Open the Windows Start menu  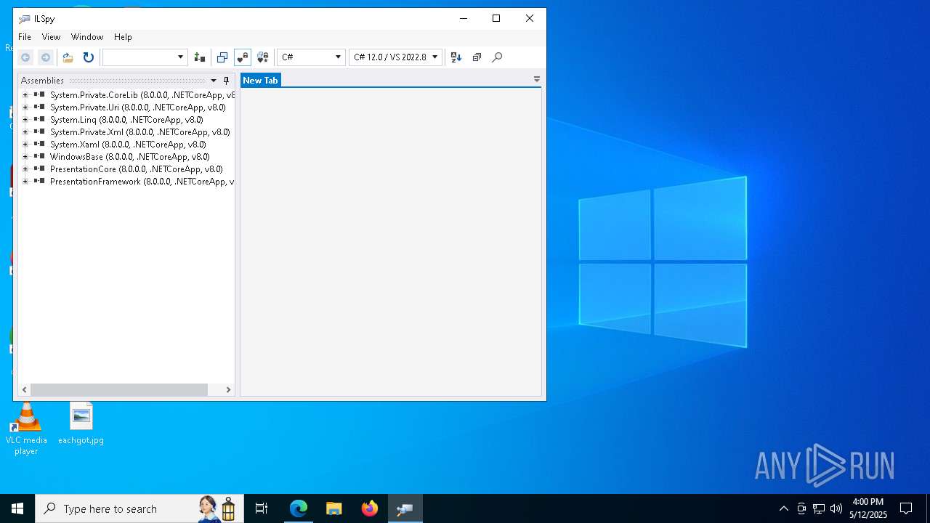coord(17,508)
